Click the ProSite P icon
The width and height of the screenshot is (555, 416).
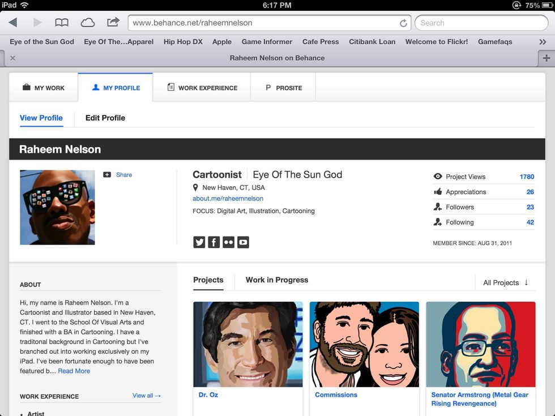coord(268,87)
